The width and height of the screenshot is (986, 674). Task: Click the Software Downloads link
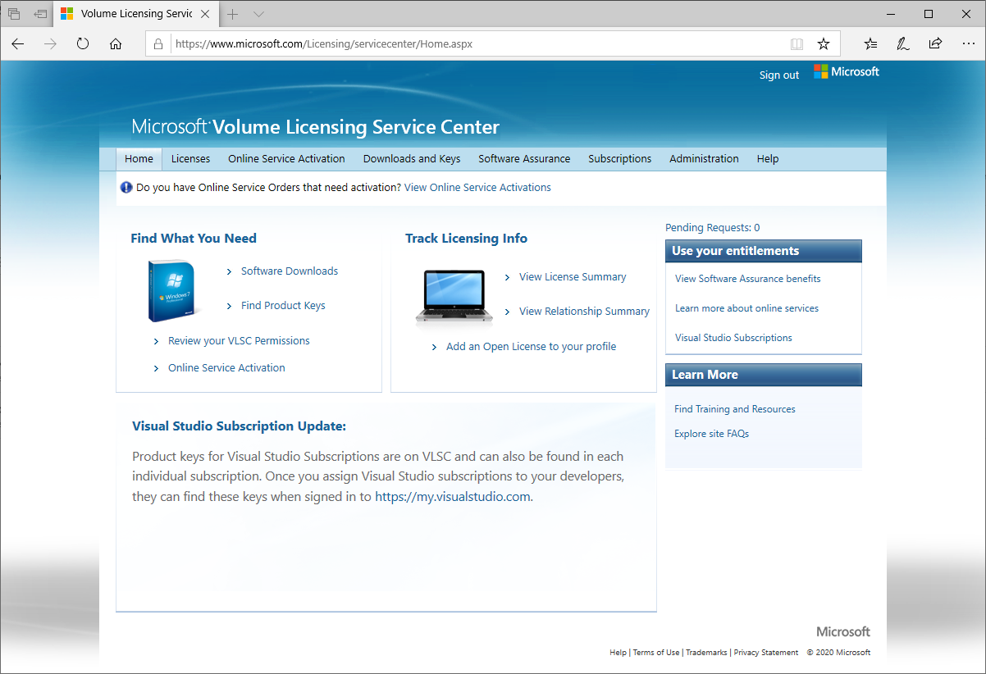click(289, 271)
